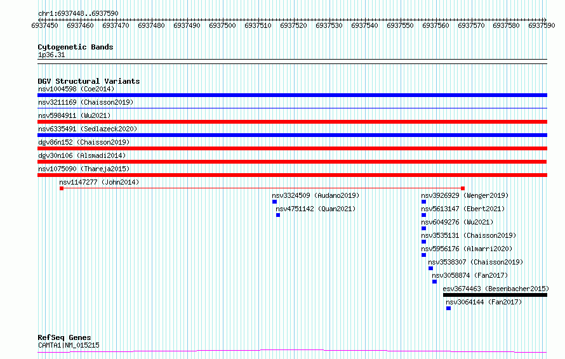Click the left red endpoint of nsv1147277
The image size is (565, 359).
(x=62, y=188)
